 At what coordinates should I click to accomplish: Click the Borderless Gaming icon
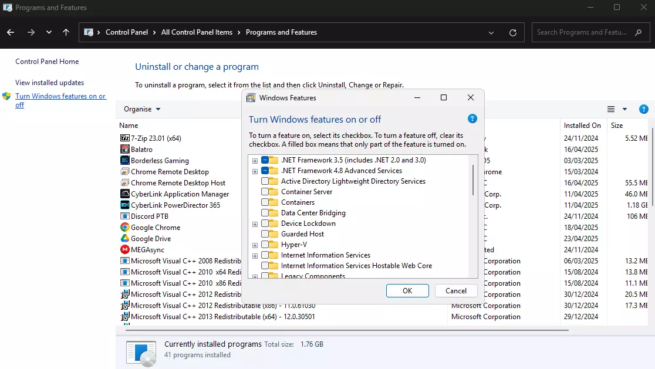(124, 160)
